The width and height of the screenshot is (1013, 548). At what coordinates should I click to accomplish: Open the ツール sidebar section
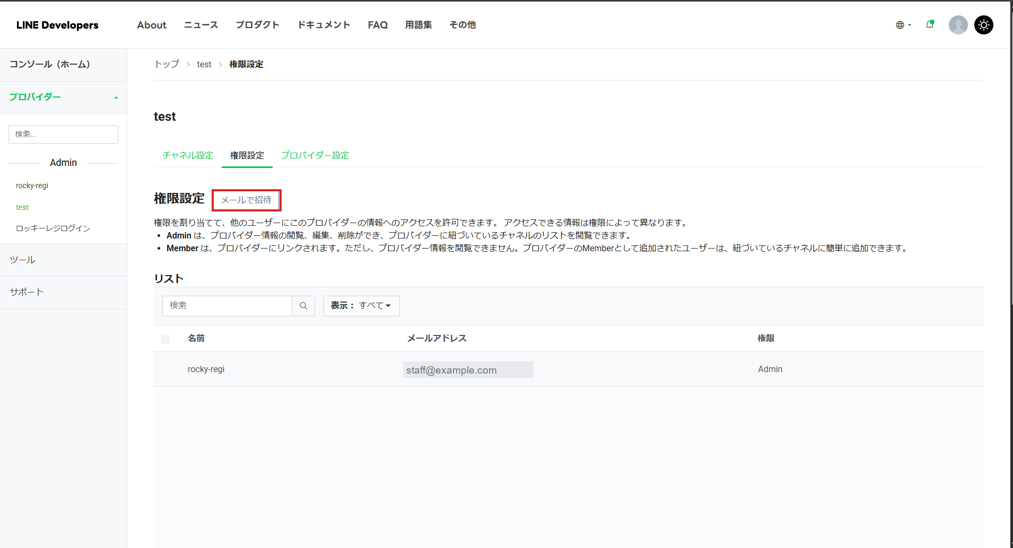point(63,260)
